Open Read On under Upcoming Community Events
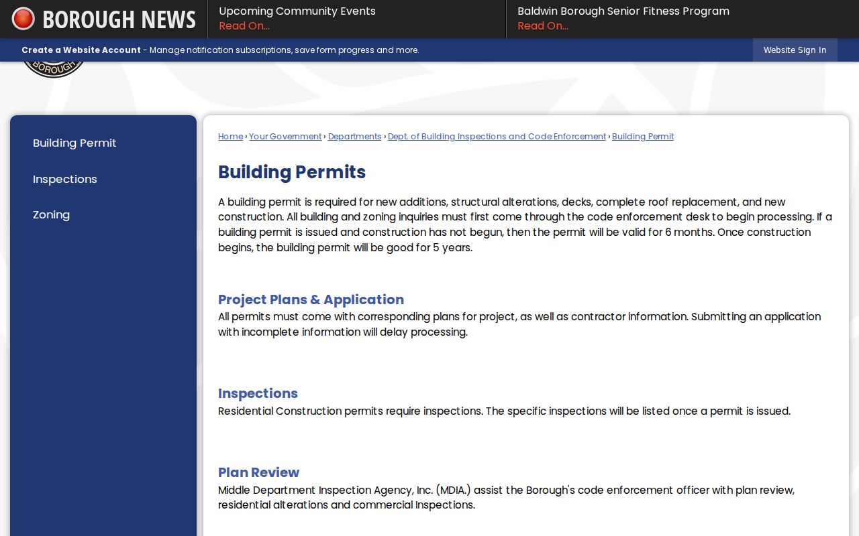This screenshot has width=859, height=536. [244, 26]
